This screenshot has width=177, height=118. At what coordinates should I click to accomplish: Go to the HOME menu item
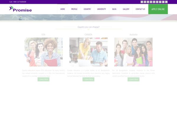(63, 9)
